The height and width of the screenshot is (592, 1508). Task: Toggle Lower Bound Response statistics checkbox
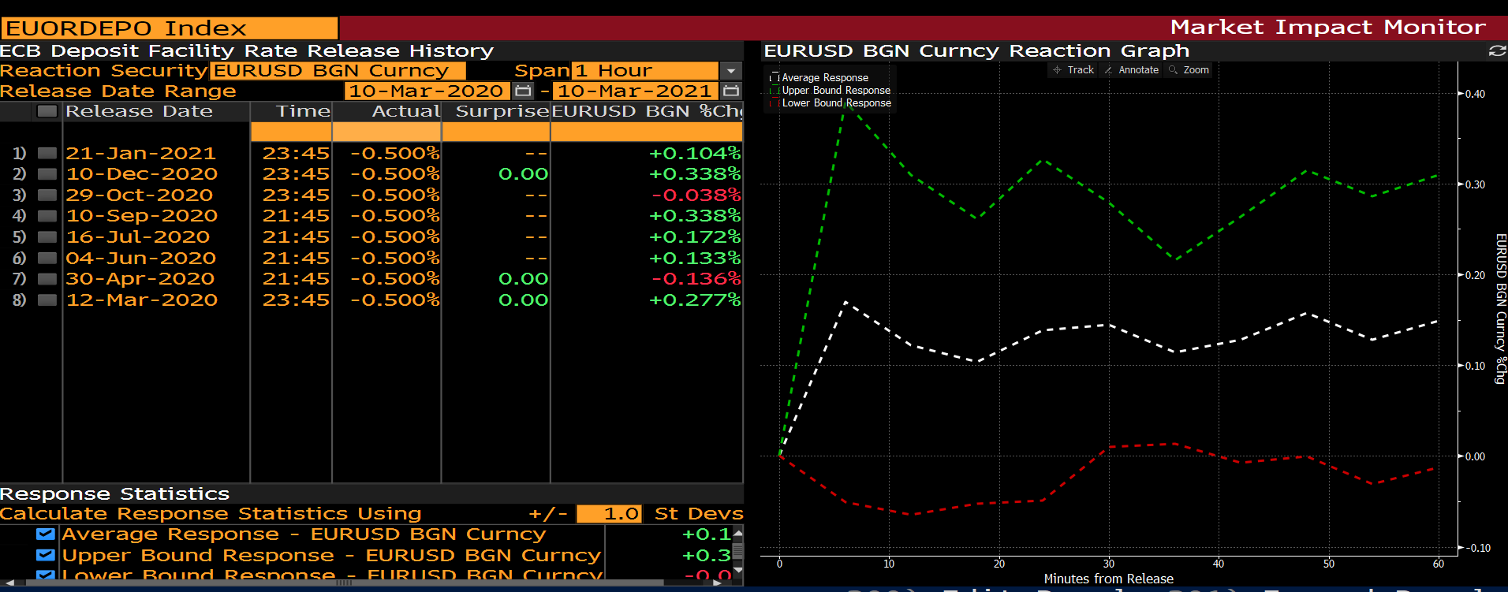point(46,575)
